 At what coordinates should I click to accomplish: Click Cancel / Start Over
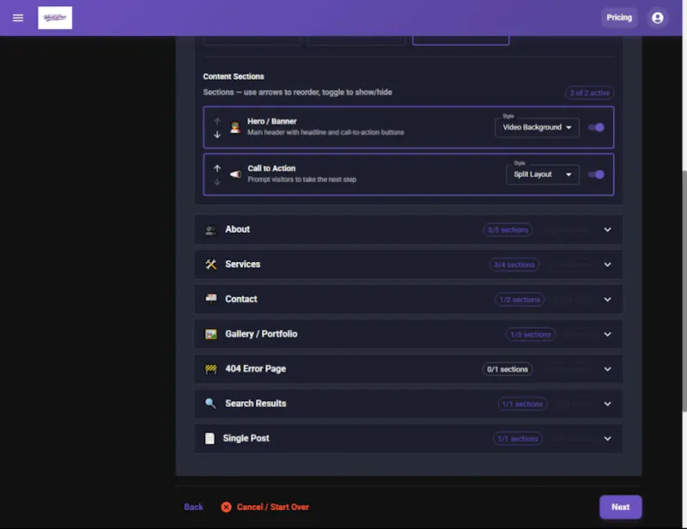pyautogui.click(x=264, y=507)
